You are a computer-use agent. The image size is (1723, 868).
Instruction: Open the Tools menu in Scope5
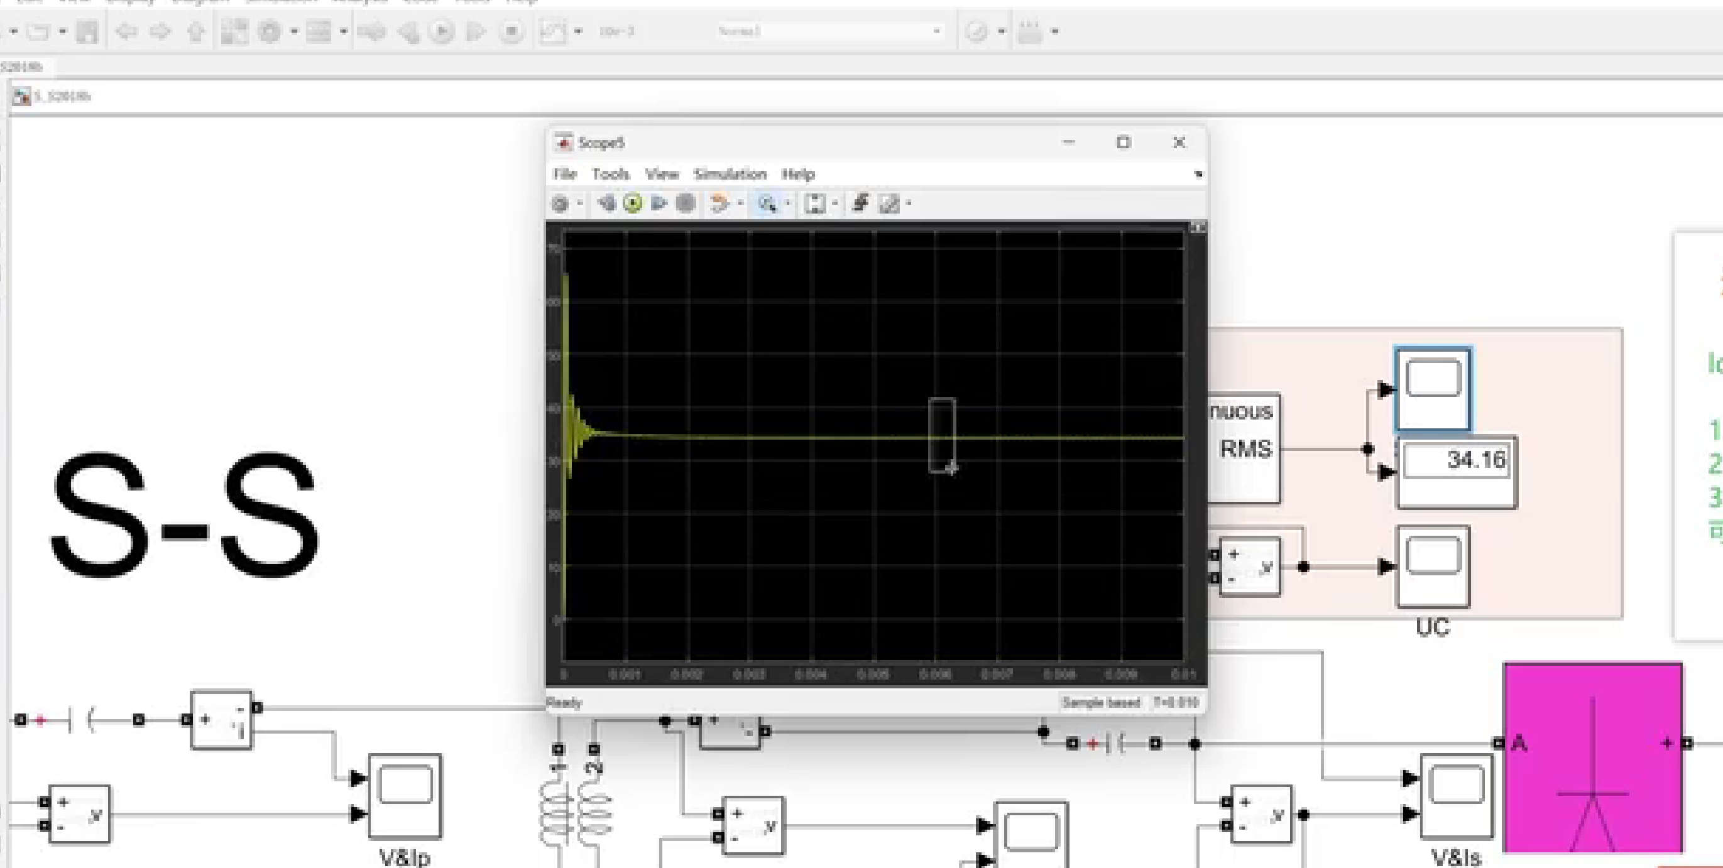tap(610, 175)
